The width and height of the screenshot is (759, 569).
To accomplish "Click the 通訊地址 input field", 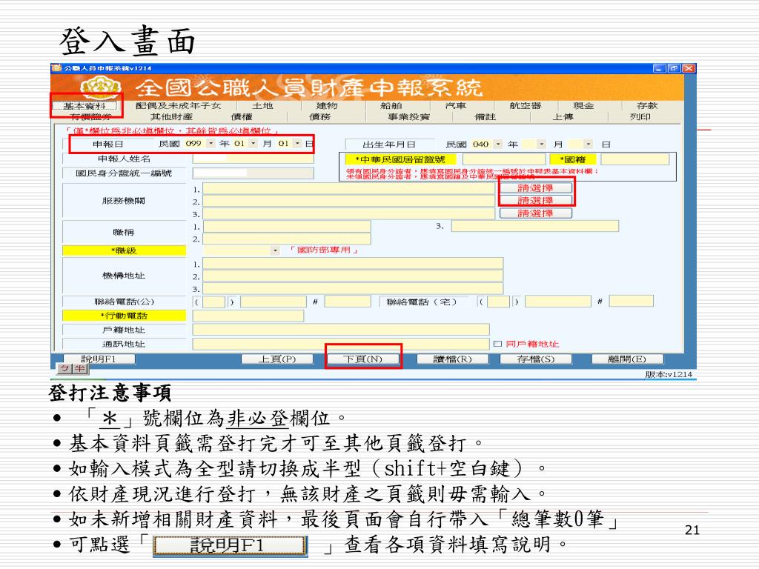I will click(x=341, y=344).
